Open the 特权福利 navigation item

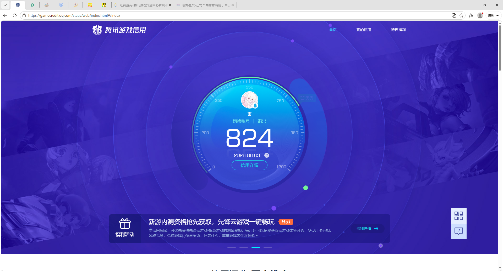coord(398,30)
